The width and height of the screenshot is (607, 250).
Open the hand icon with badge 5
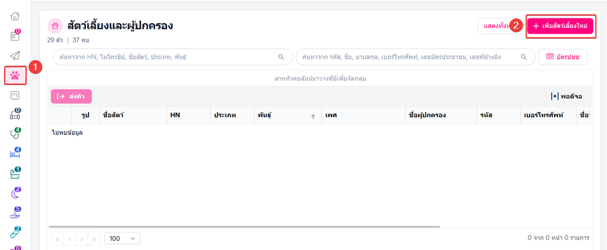[15, 212]
